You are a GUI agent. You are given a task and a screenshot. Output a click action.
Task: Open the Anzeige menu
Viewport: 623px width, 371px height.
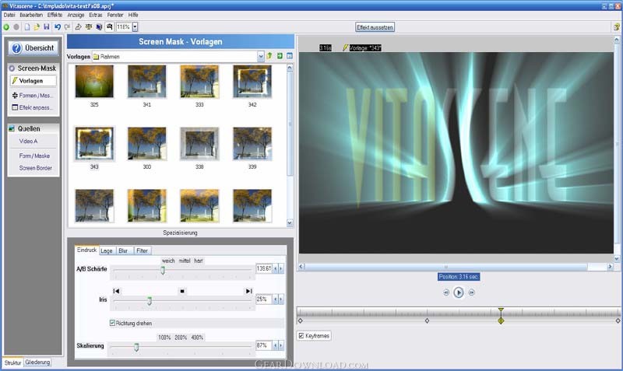point(76,15)
